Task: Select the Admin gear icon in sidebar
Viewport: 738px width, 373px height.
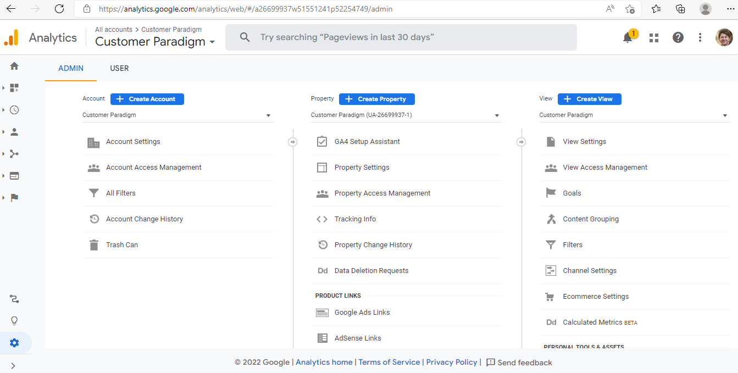Action: click(14, 343)
